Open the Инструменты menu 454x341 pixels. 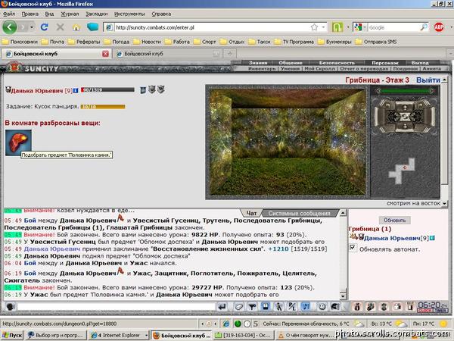click(x=129, y=14)
